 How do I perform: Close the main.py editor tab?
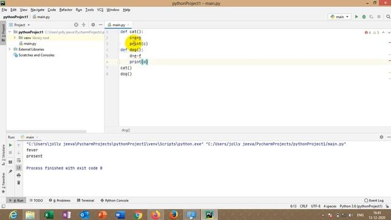(128, 24)
